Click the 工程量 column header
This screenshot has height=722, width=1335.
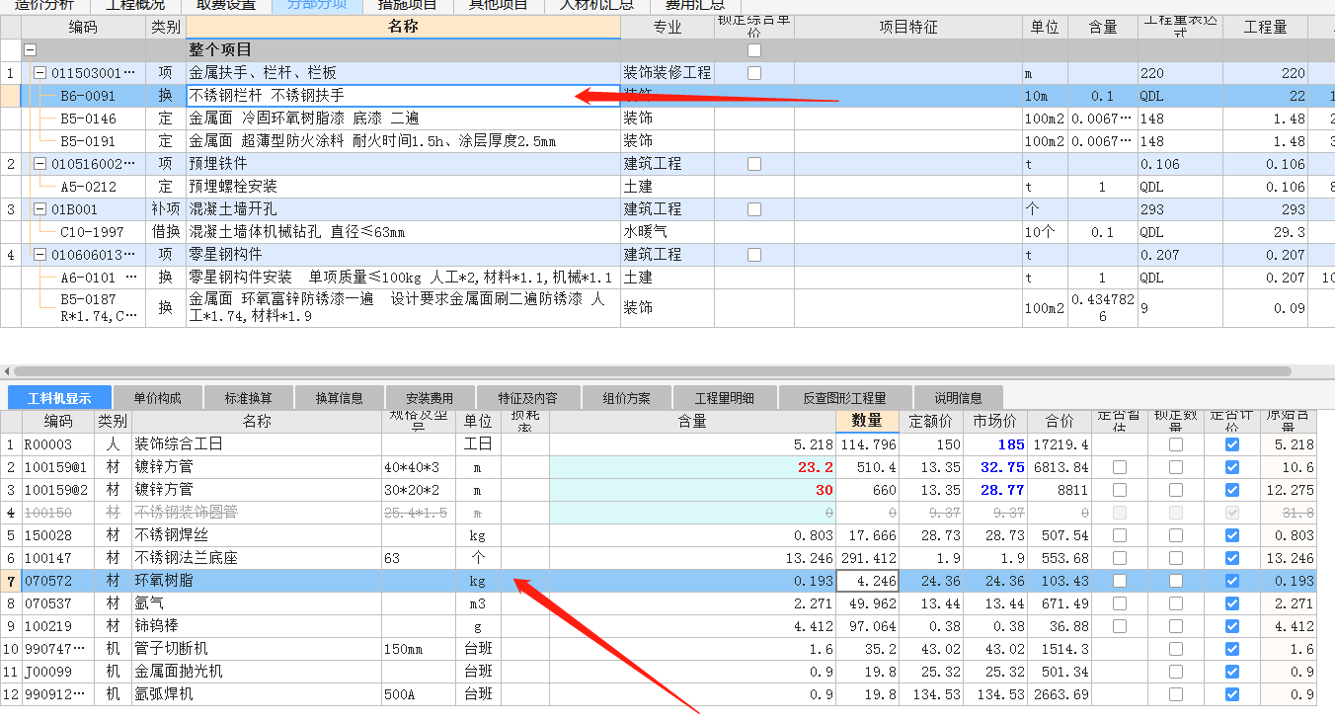point(1265,27)
